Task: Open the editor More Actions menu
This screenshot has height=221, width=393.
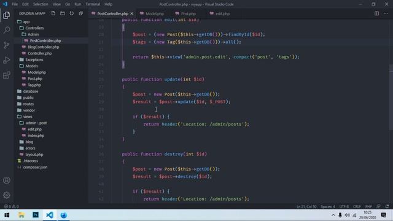Action: 386,14
